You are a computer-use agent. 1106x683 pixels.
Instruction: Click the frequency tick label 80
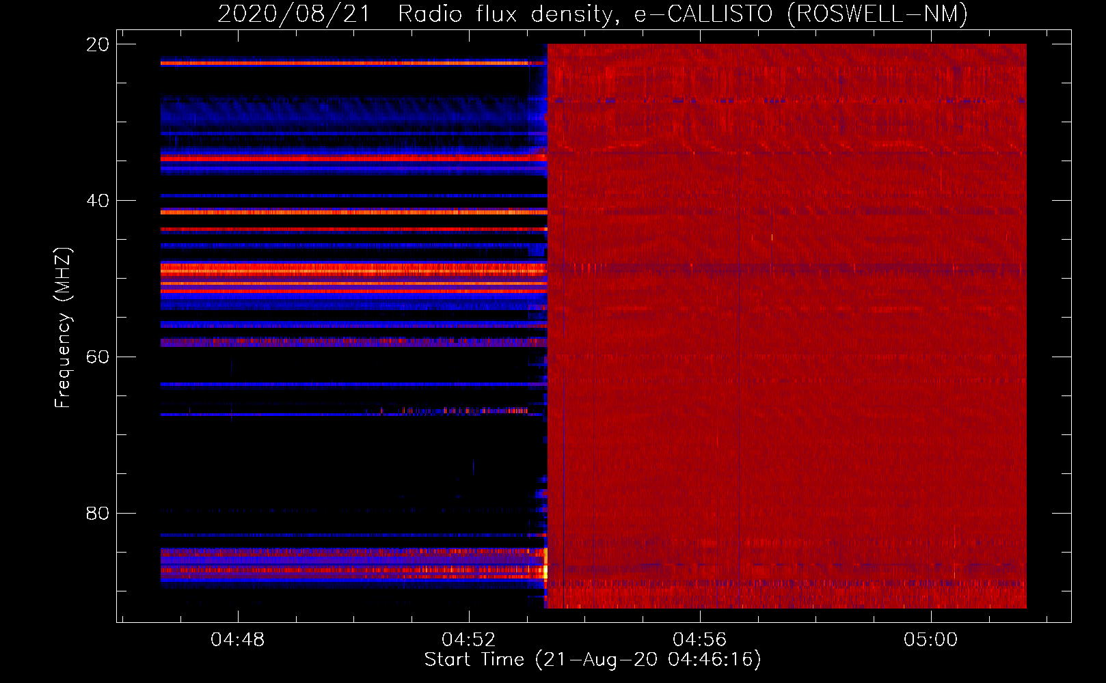coord(98,513)
